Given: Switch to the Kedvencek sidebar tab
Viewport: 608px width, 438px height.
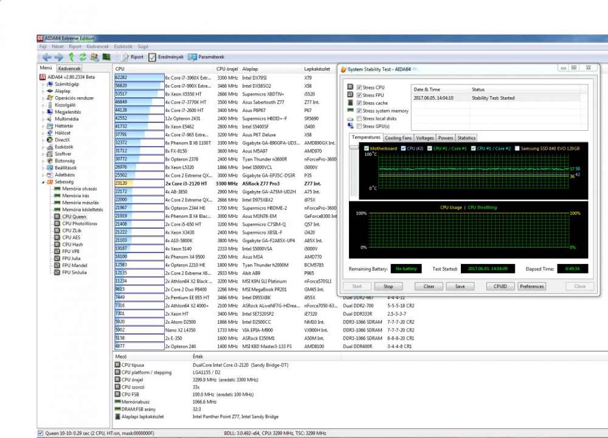Looking at the screenshot, I should coord(69,69).
